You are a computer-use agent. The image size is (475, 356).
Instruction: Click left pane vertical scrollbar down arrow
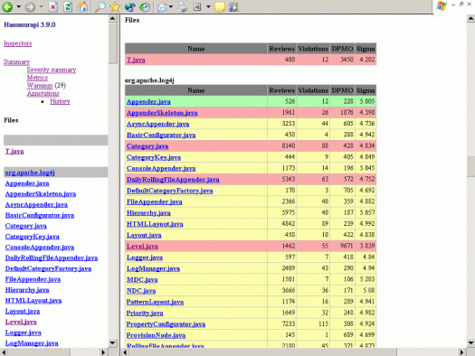[113, 342]
